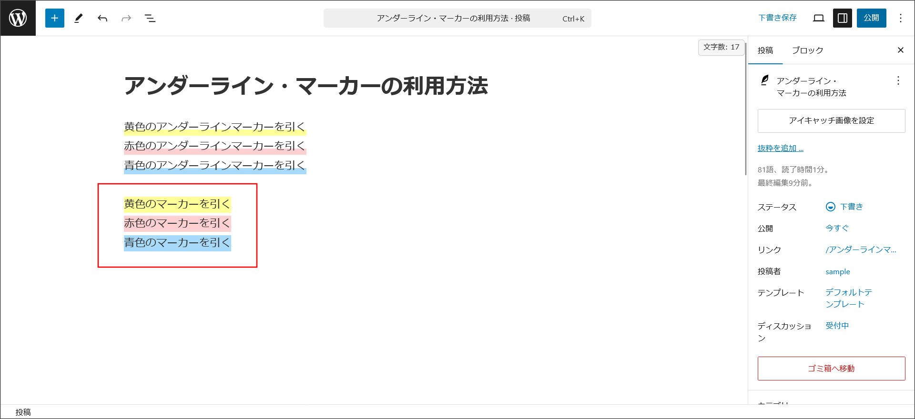This screenshot has height=419, width=915.
Task: Click the WordPress logo to view posts
Action: coord(18,18)
